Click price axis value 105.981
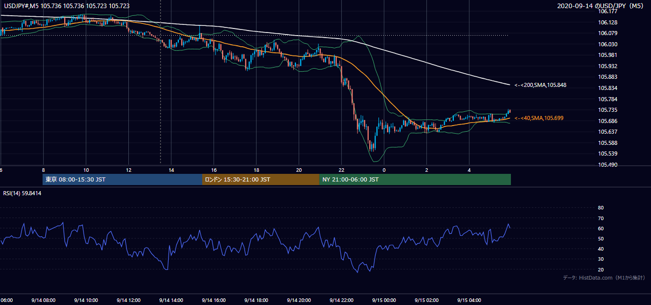This screenshot has height=305, width=651. coord(607,55)
